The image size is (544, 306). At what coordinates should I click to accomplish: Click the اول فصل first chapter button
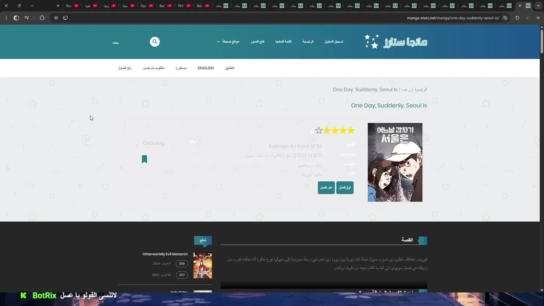click(345, 187)
